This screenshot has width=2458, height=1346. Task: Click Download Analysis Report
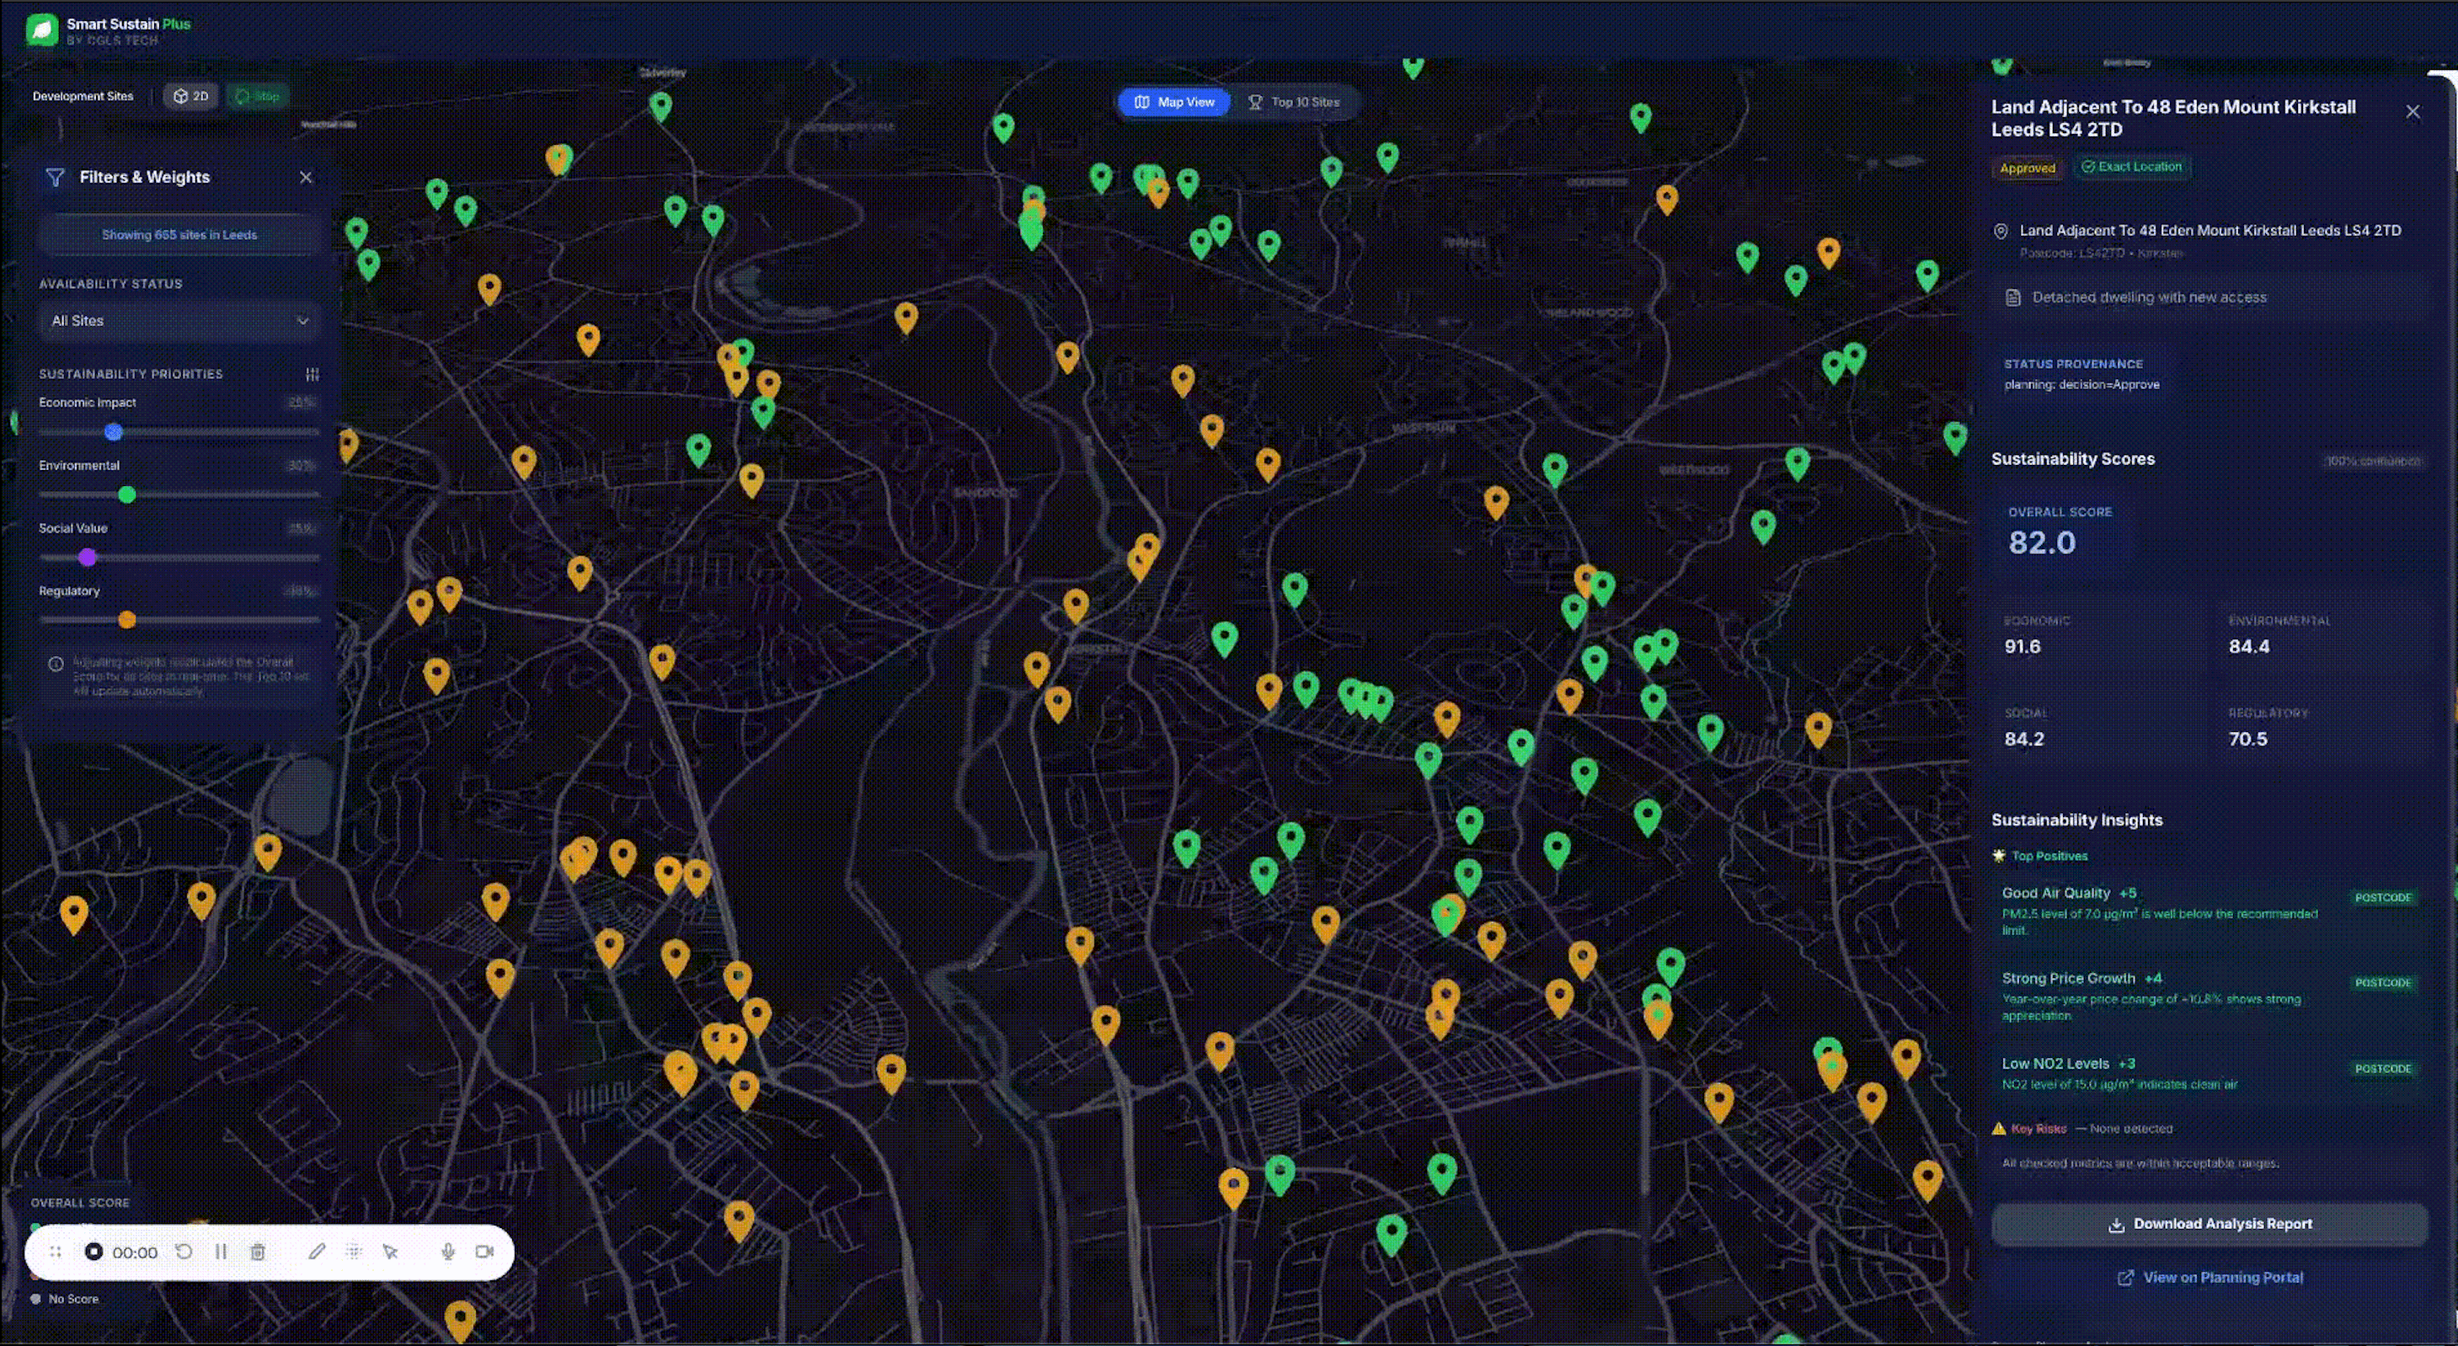(2208, 1224)
